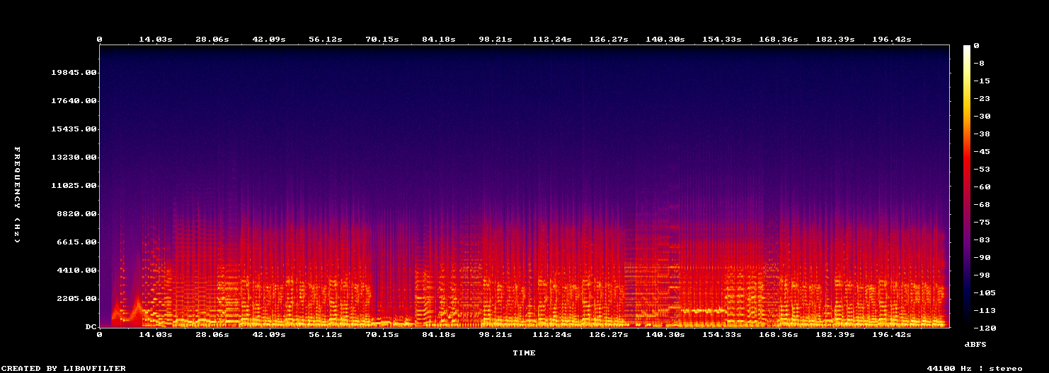This screenshot has height=373, width=1049.
Task: Click the dBFS legend unit label
Action: coord(975,344)
